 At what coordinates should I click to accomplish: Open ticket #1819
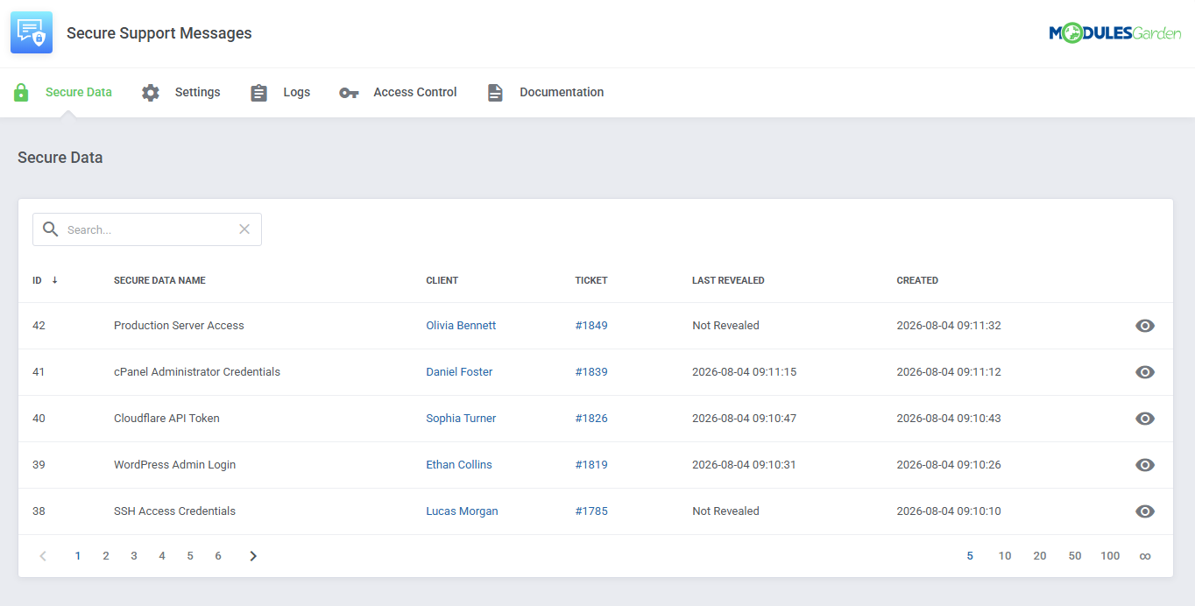591,465
